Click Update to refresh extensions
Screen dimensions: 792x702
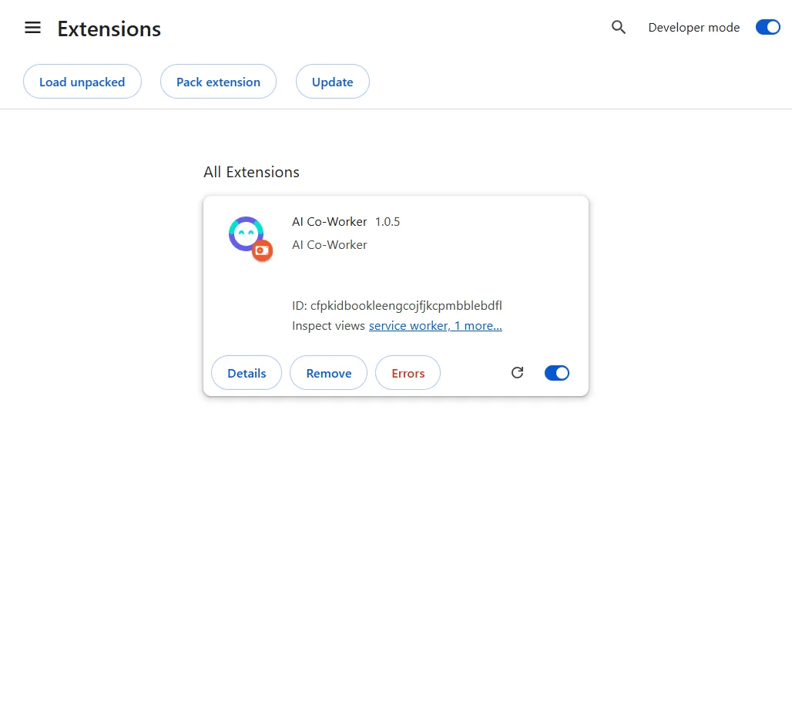pyautogui.click(x=332, y=82)
